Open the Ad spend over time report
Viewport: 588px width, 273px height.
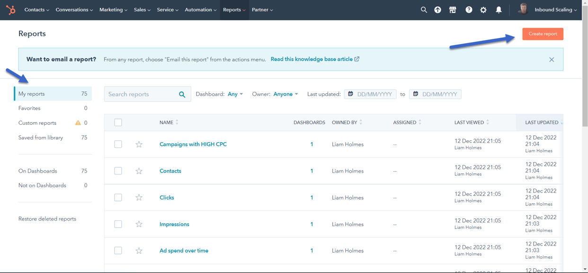[184, 251]
